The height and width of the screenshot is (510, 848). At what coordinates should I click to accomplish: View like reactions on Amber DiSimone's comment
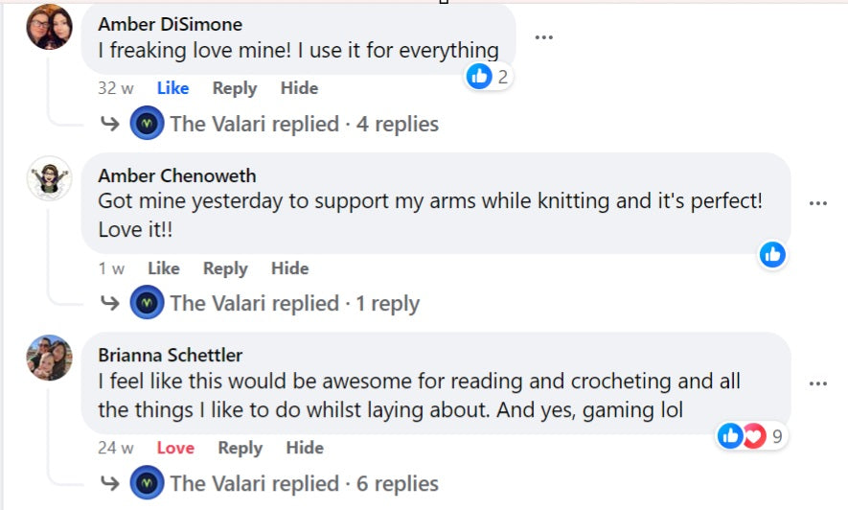click(x=490, y=77)
